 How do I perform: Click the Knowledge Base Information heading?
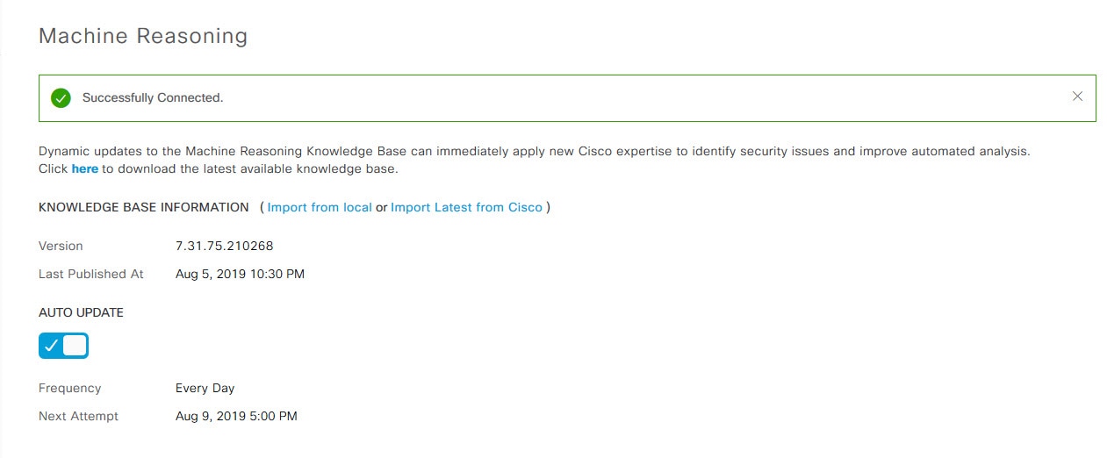(144, 207)
